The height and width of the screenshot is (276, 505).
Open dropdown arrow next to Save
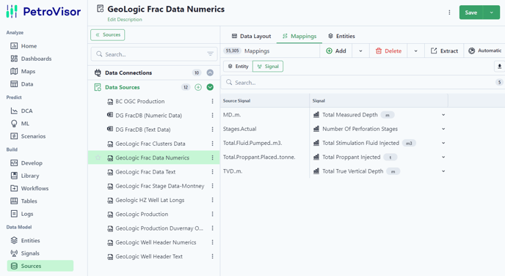pos(491,12)
